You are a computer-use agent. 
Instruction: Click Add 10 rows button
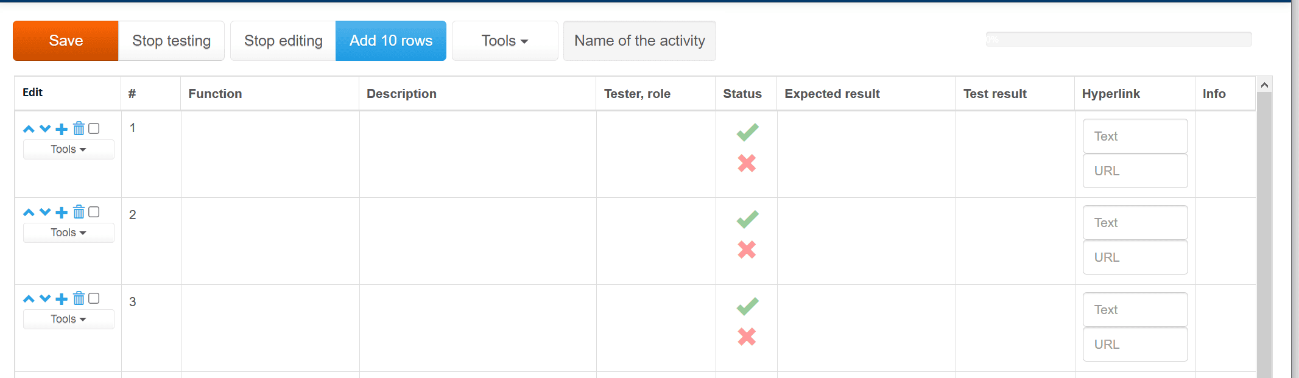tap(391, 41)
